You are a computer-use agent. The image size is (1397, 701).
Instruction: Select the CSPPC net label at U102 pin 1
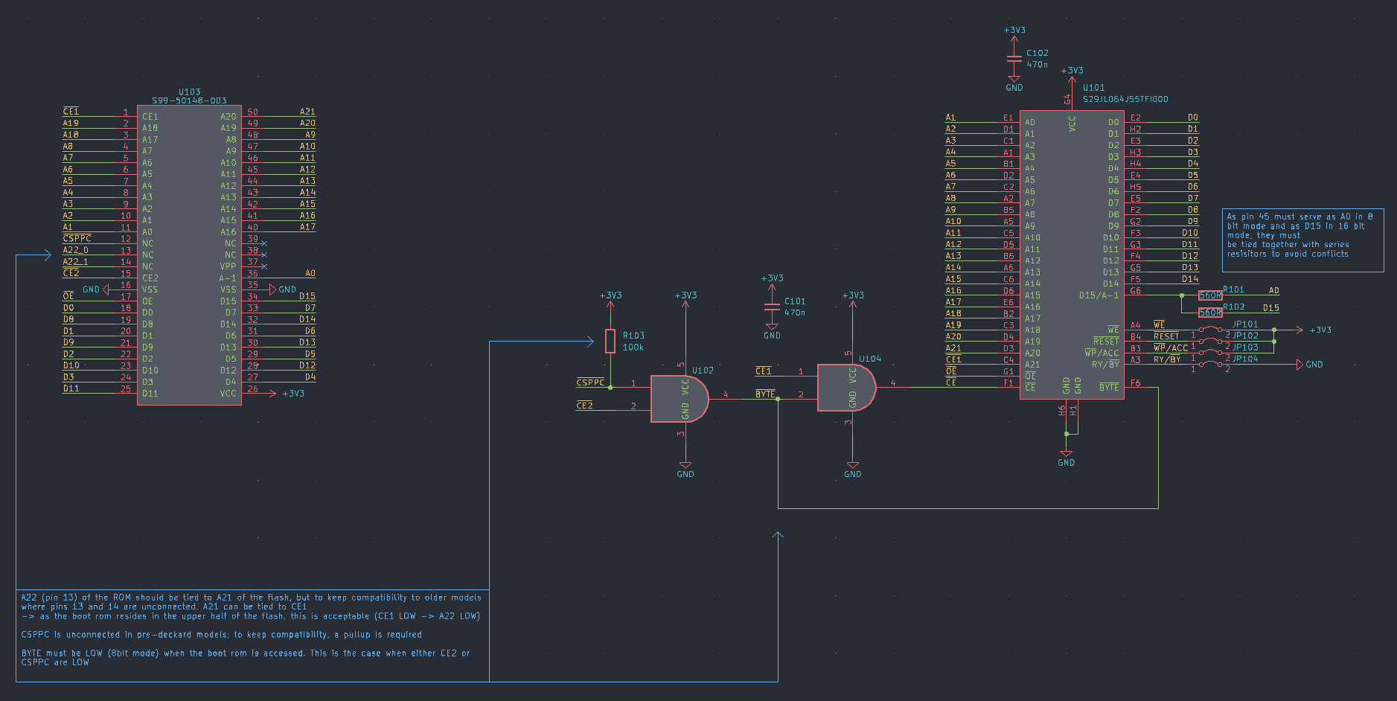[x=590, y=382]
